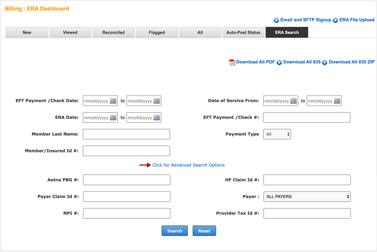Click into the NPI # input field
377x252 pixels.
(x=126, y=213)
